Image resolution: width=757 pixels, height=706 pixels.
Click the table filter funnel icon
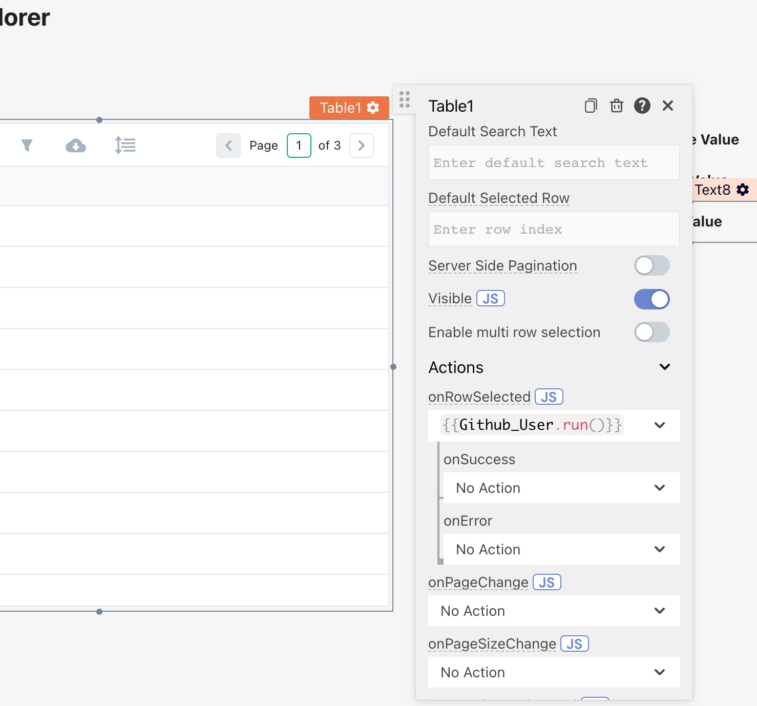tap(27, 146)
